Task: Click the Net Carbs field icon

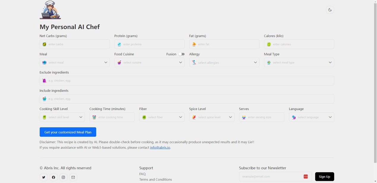Action: click(44, 44)
